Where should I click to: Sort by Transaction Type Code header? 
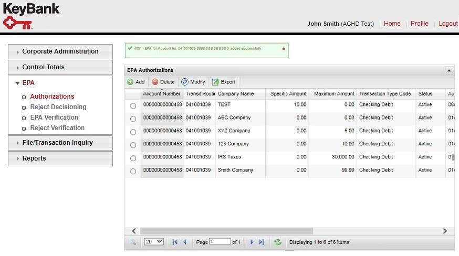coord(386,93)
